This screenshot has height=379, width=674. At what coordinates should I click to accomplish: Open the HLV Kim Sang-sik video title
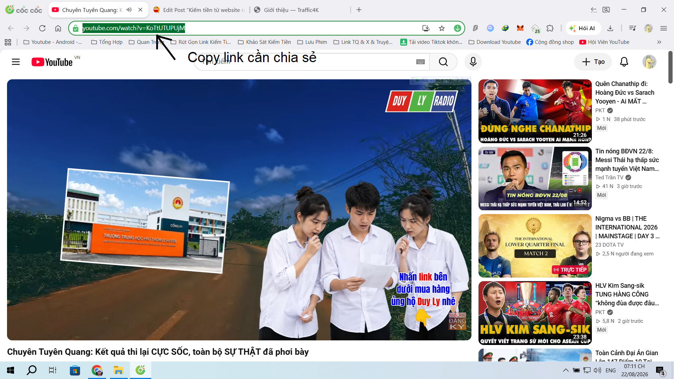627,294
